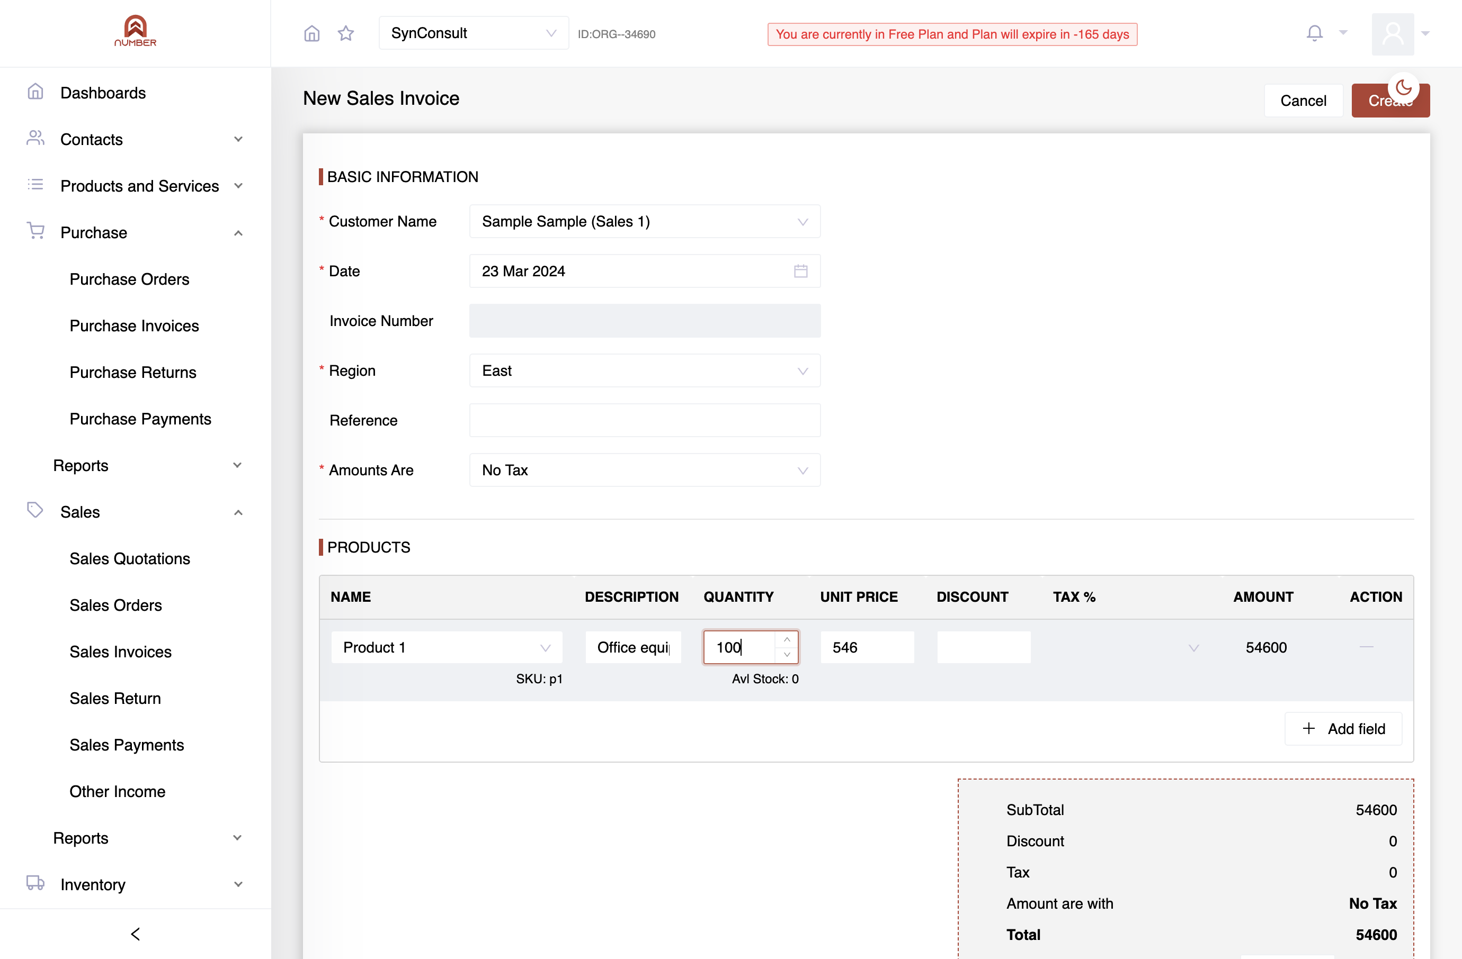Open the date calendar icon

(800, 271)
